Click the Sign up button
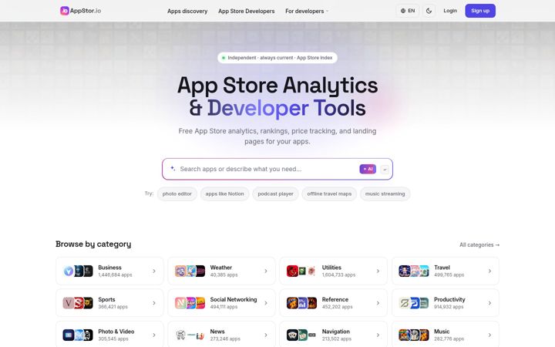This screenshot has width=555, height=347. coord(480,11)
